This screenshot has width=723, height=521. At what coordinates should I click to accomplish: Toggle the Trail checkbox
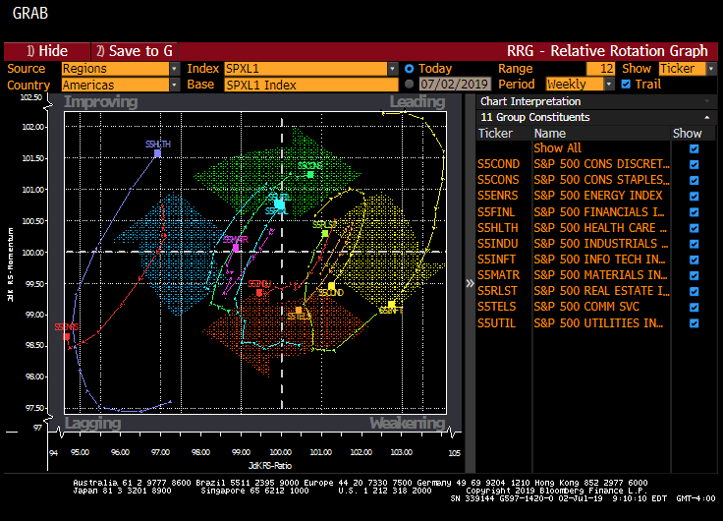626,85
